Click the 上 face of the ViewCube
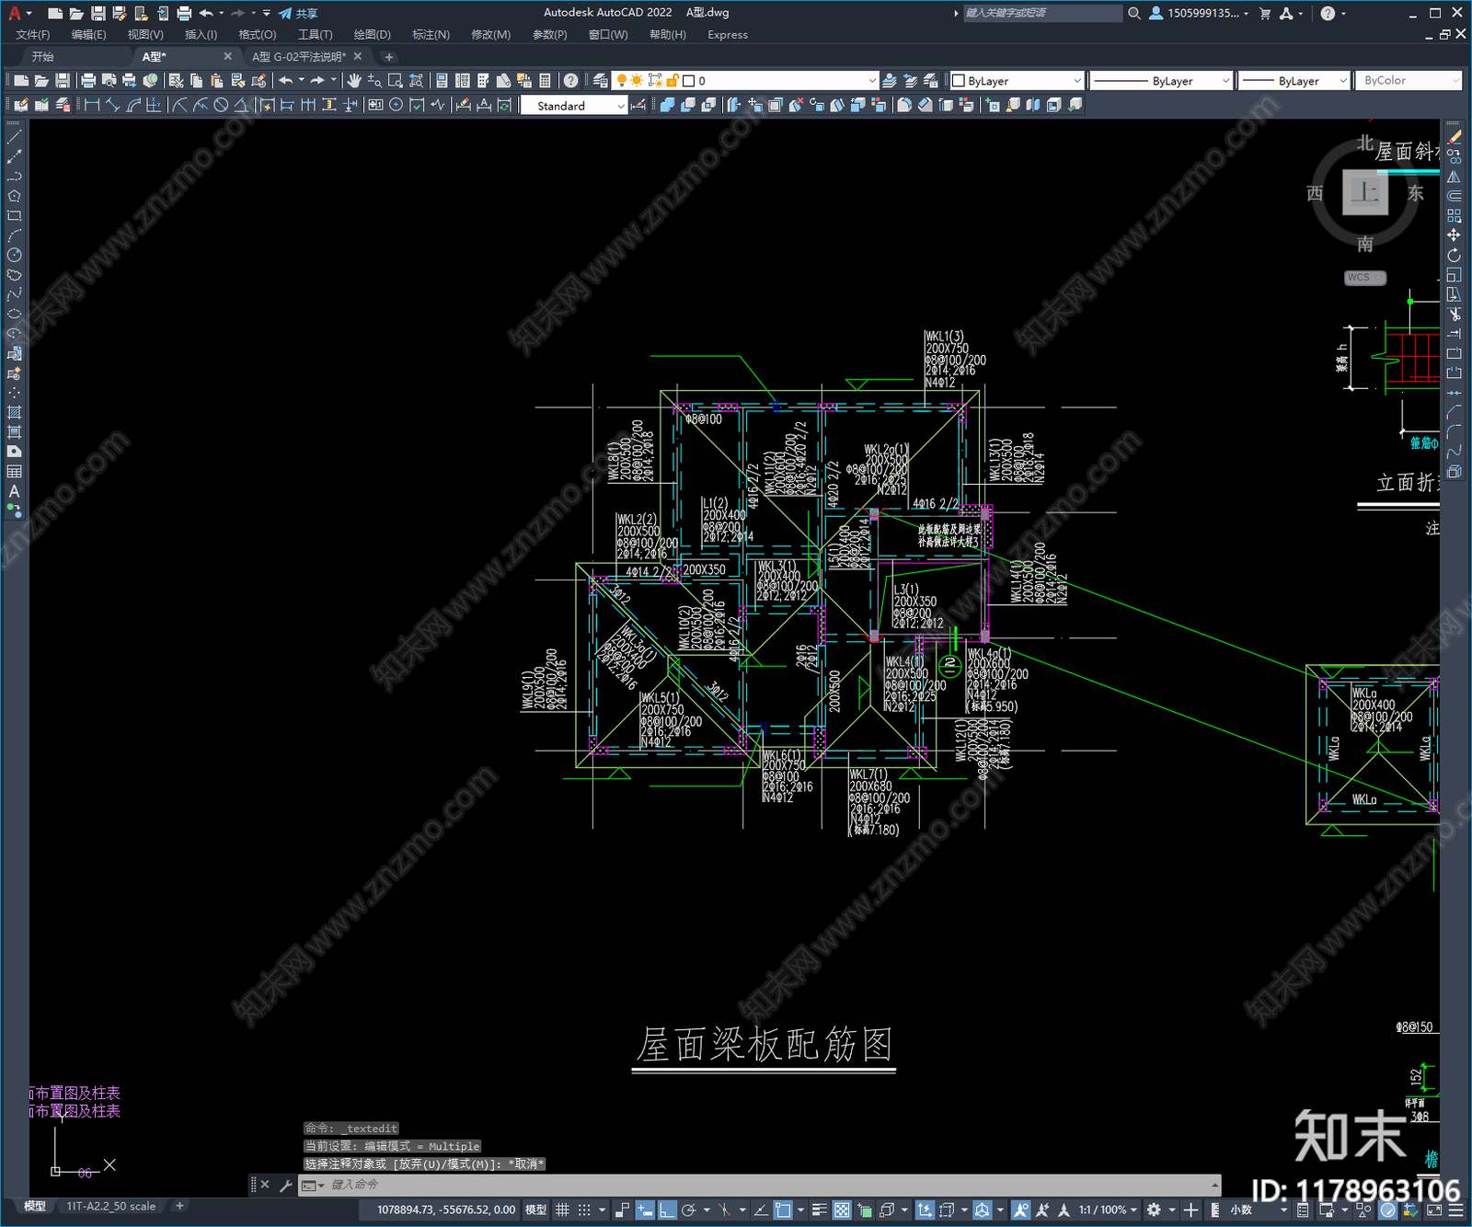 1365,192
